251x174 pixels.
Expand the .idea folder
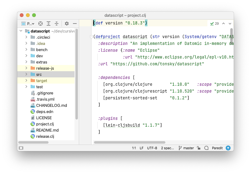point(26,43)
